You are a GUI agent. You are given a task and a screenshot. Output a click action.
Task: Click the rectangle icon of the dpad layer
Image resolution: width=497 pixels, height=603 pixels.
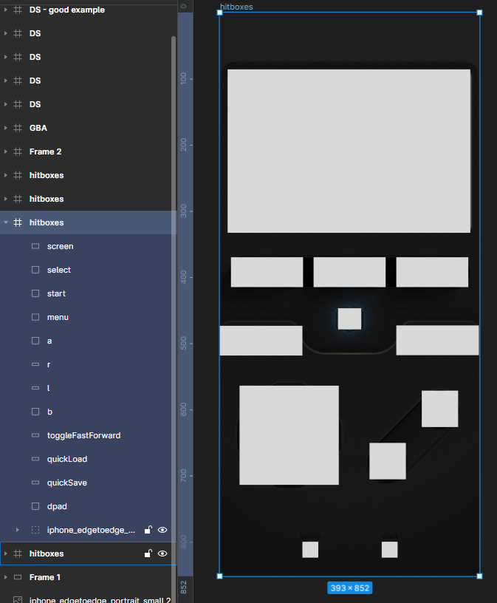click(x=35, y=506)
